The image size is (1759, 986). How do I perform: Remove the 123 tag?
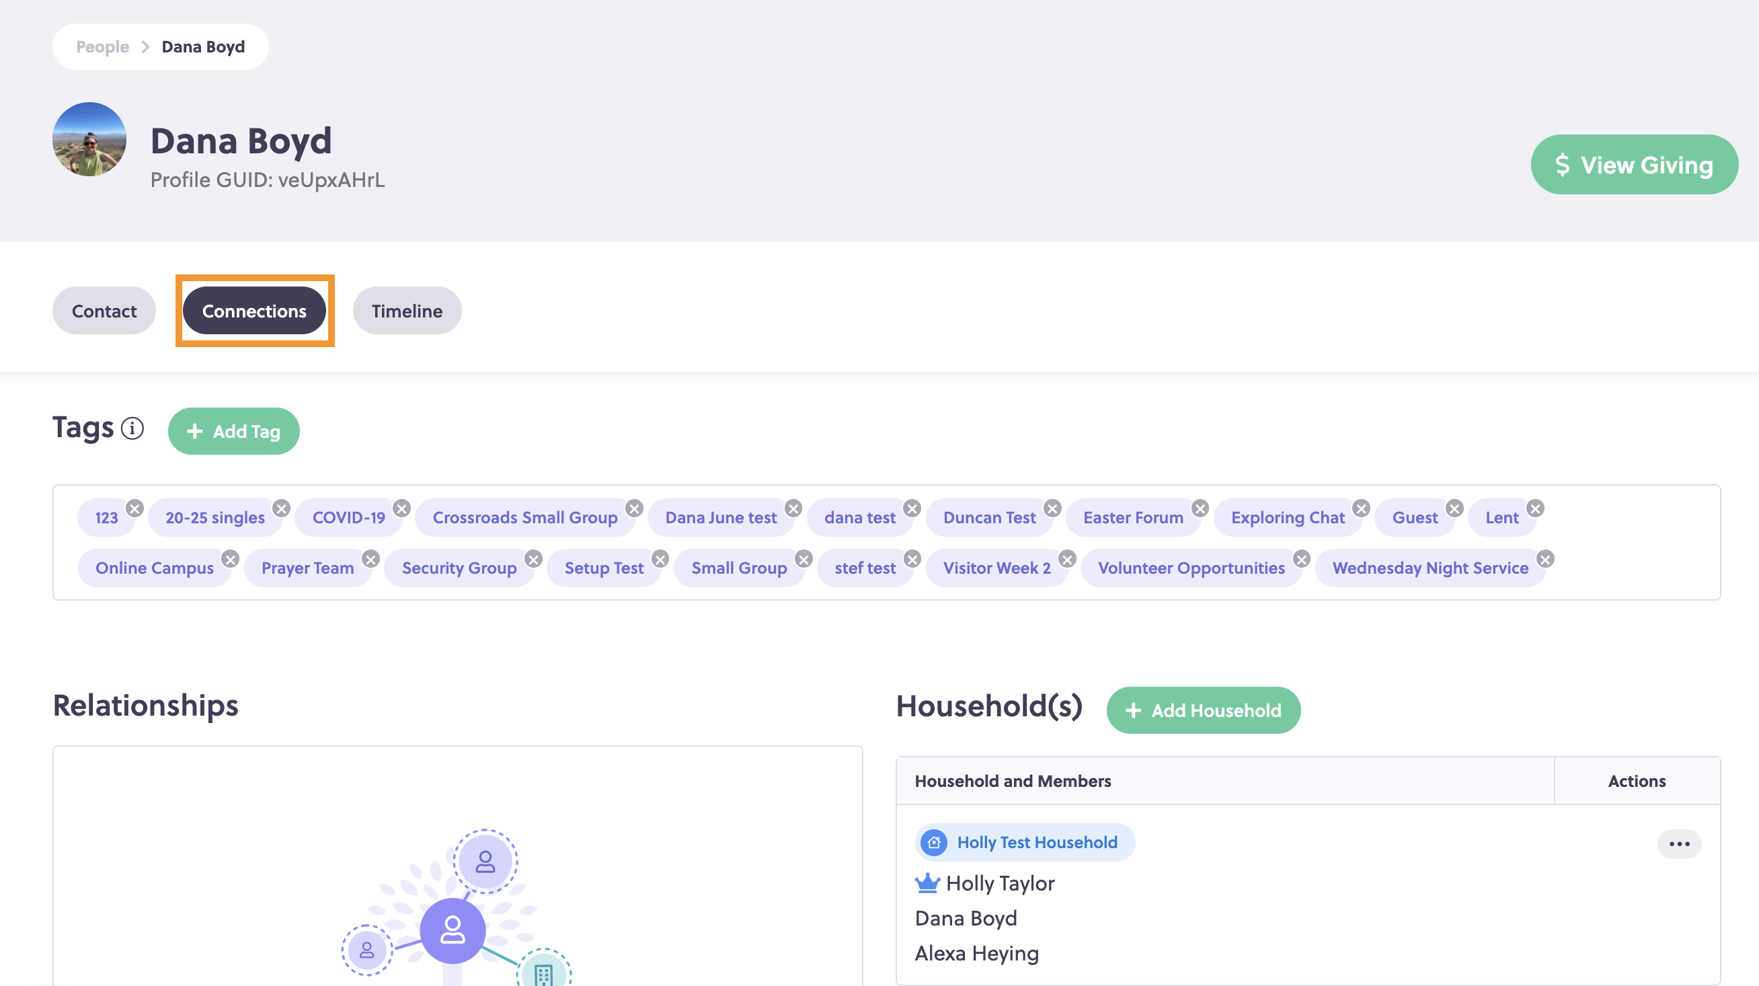134,508
